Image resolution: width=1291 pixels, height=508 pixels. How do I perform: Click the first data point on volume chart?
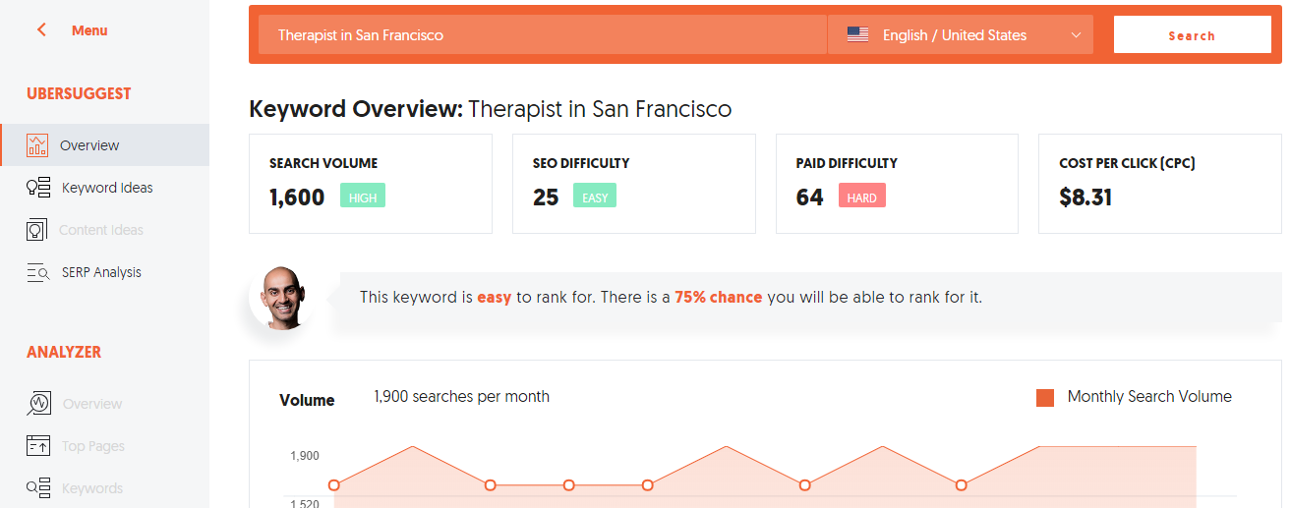click(x=334, y=485)
